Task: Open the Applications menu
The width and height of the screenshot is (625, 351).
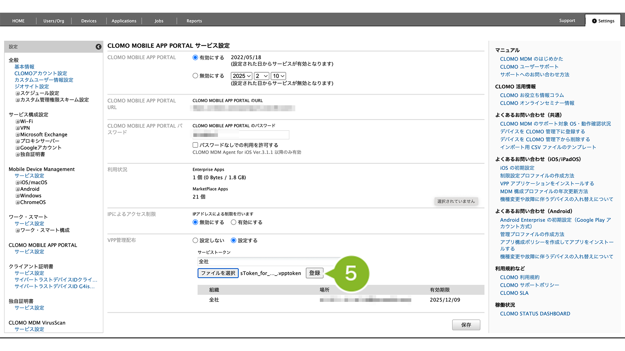Action: click(124, 21)
